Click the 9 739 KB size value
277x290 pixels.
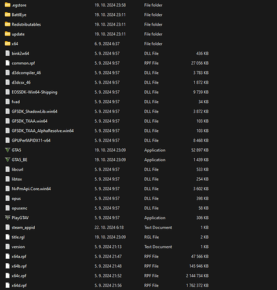point(201,92)
